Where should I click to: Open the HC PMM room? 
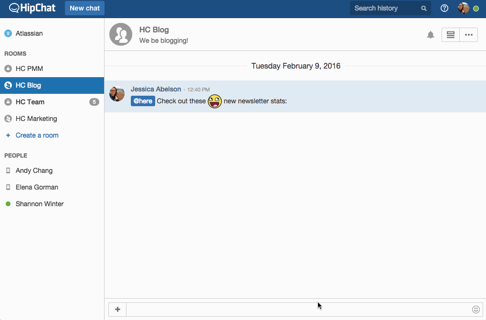tap(52, 69)
